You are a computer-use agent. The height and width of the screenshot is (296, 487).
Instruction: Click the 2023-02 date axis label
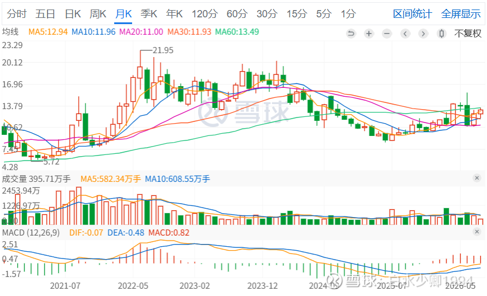click(195, 286)
